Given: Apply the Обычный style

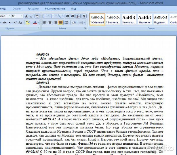Looking at the screenshot, I should (x=97, y=19).
